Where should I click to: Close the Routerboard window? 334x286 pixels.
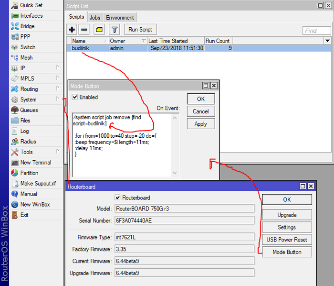pos(311,187)
